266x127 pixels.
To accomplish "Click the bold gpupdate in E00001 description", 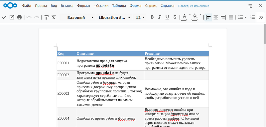I will pos(105,65).
